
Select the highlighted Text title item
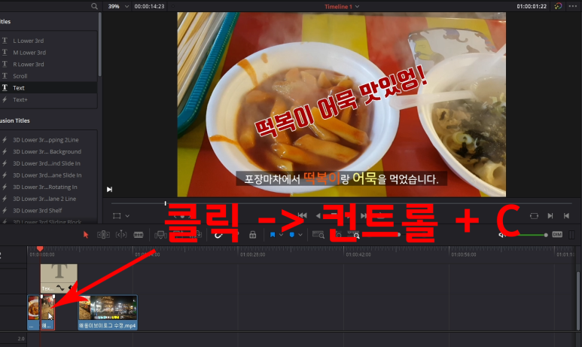tap(49, 88)
